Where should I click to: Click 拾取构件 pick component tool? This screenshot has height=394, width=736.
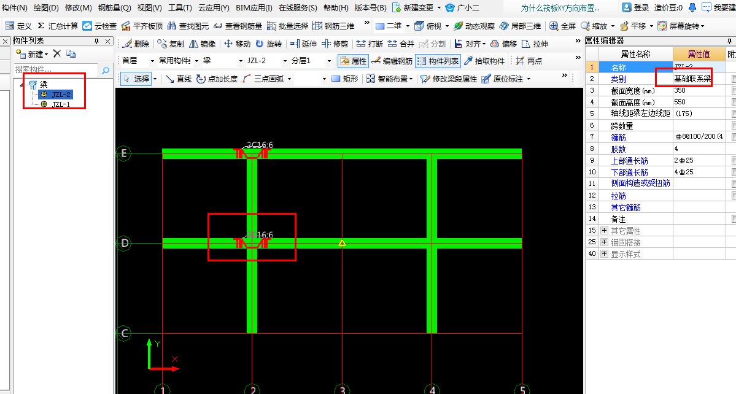484,61
